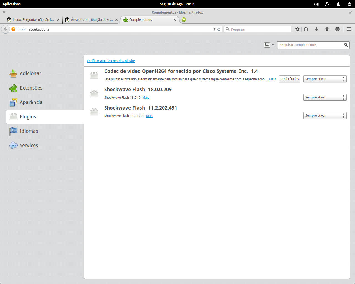This screenshot has width=355, height=284.
Task: Click the add-on search magnifier icon
Action: point(346,45)
